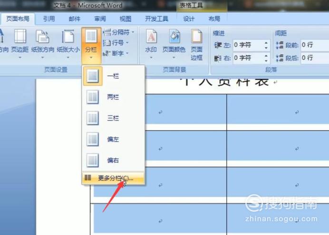329x235 pixels.
Task: Expand the 分隔符 dropdown arrow
Action: point(133,32)
